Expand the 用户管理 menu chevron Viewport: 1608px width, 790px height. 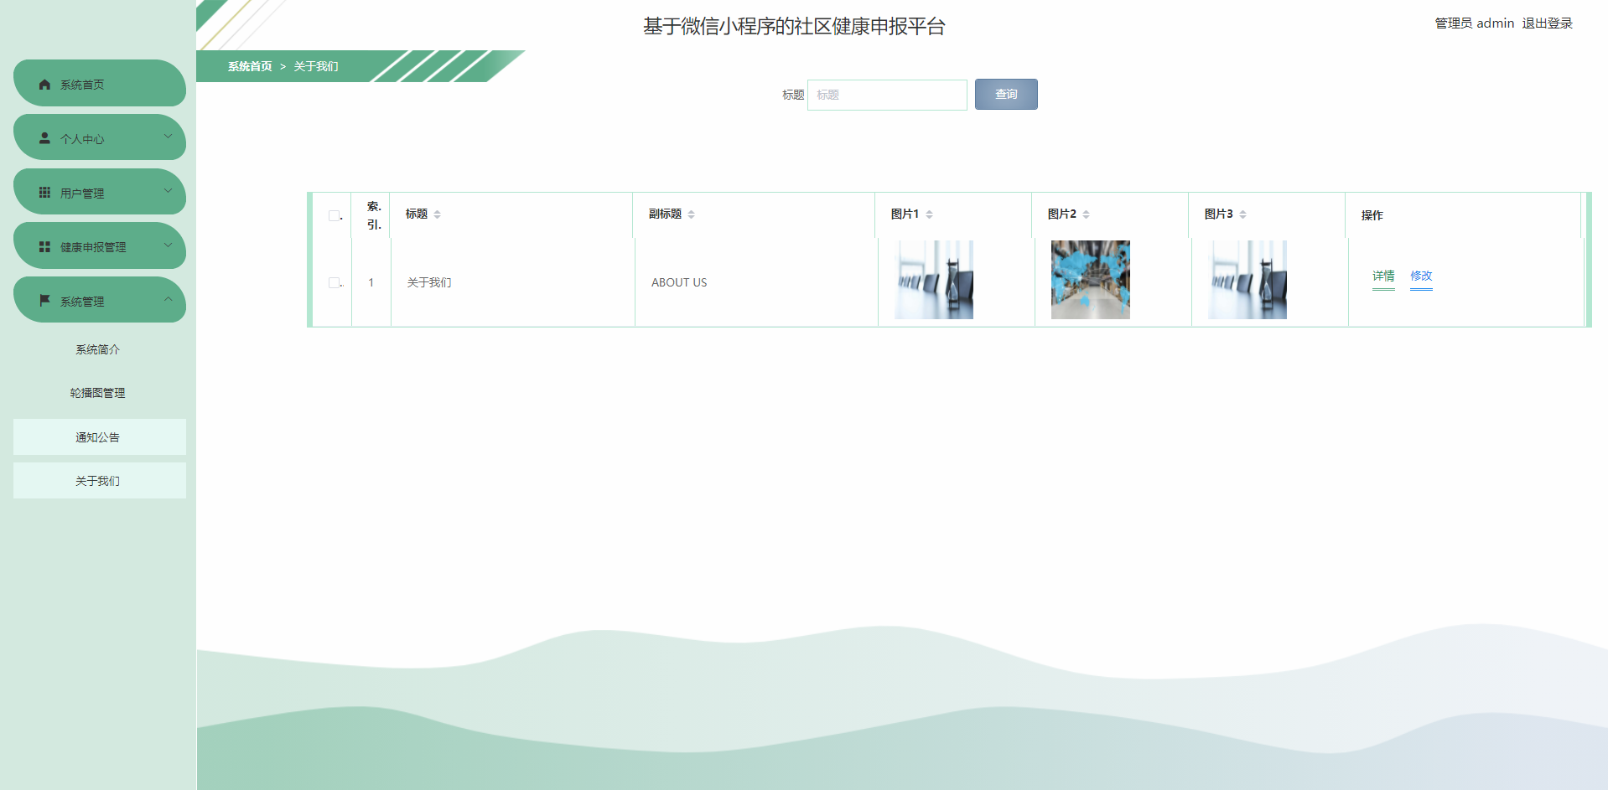click(x=168, y=191)
